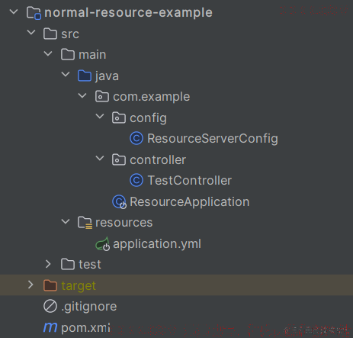Expand the test folder chevron
This screenshot has height=338, width=353.
[x=48, y=264]
